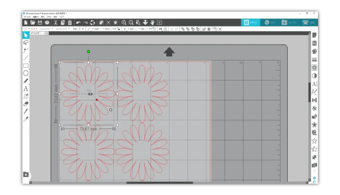Click the Zoom In magnifier
340x195 pixels.
click(x=124, y=23)
